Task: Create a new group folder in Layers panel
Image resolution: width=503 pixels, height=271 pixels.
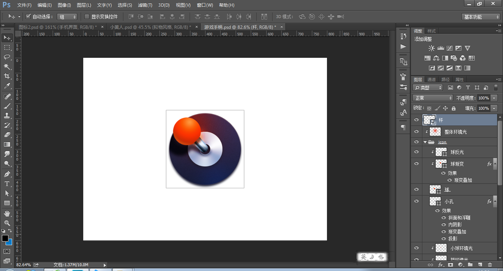Action: click(470, 265)
